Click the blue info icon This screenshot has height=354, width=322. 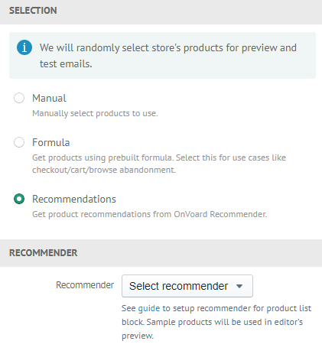(x=24, y=47)
